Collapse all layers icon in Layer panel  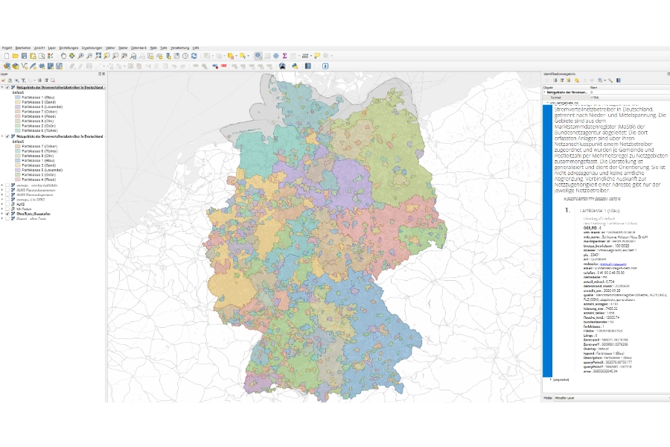(x=46, y=80)
